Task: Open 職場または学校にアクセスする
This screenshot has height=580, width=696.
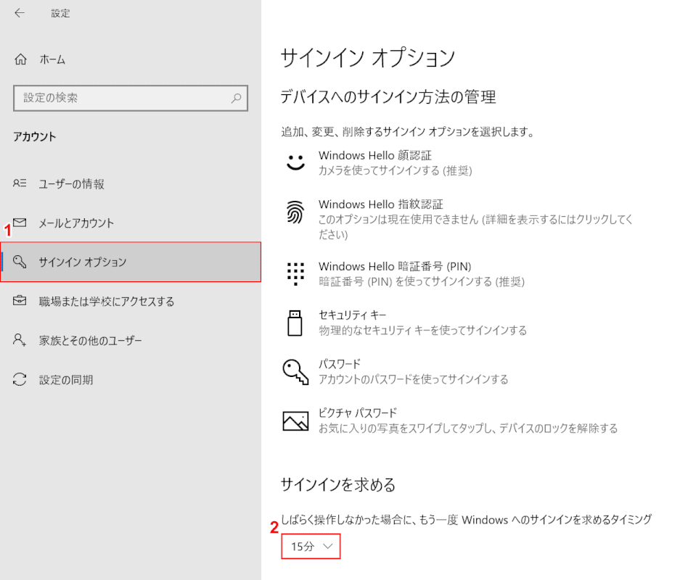Action: coord(131,301)
